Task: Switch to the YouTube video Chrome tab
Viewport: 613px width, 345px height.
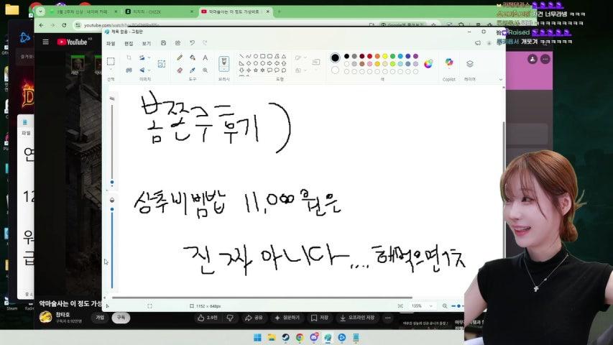Action: [x=235, y=11]
